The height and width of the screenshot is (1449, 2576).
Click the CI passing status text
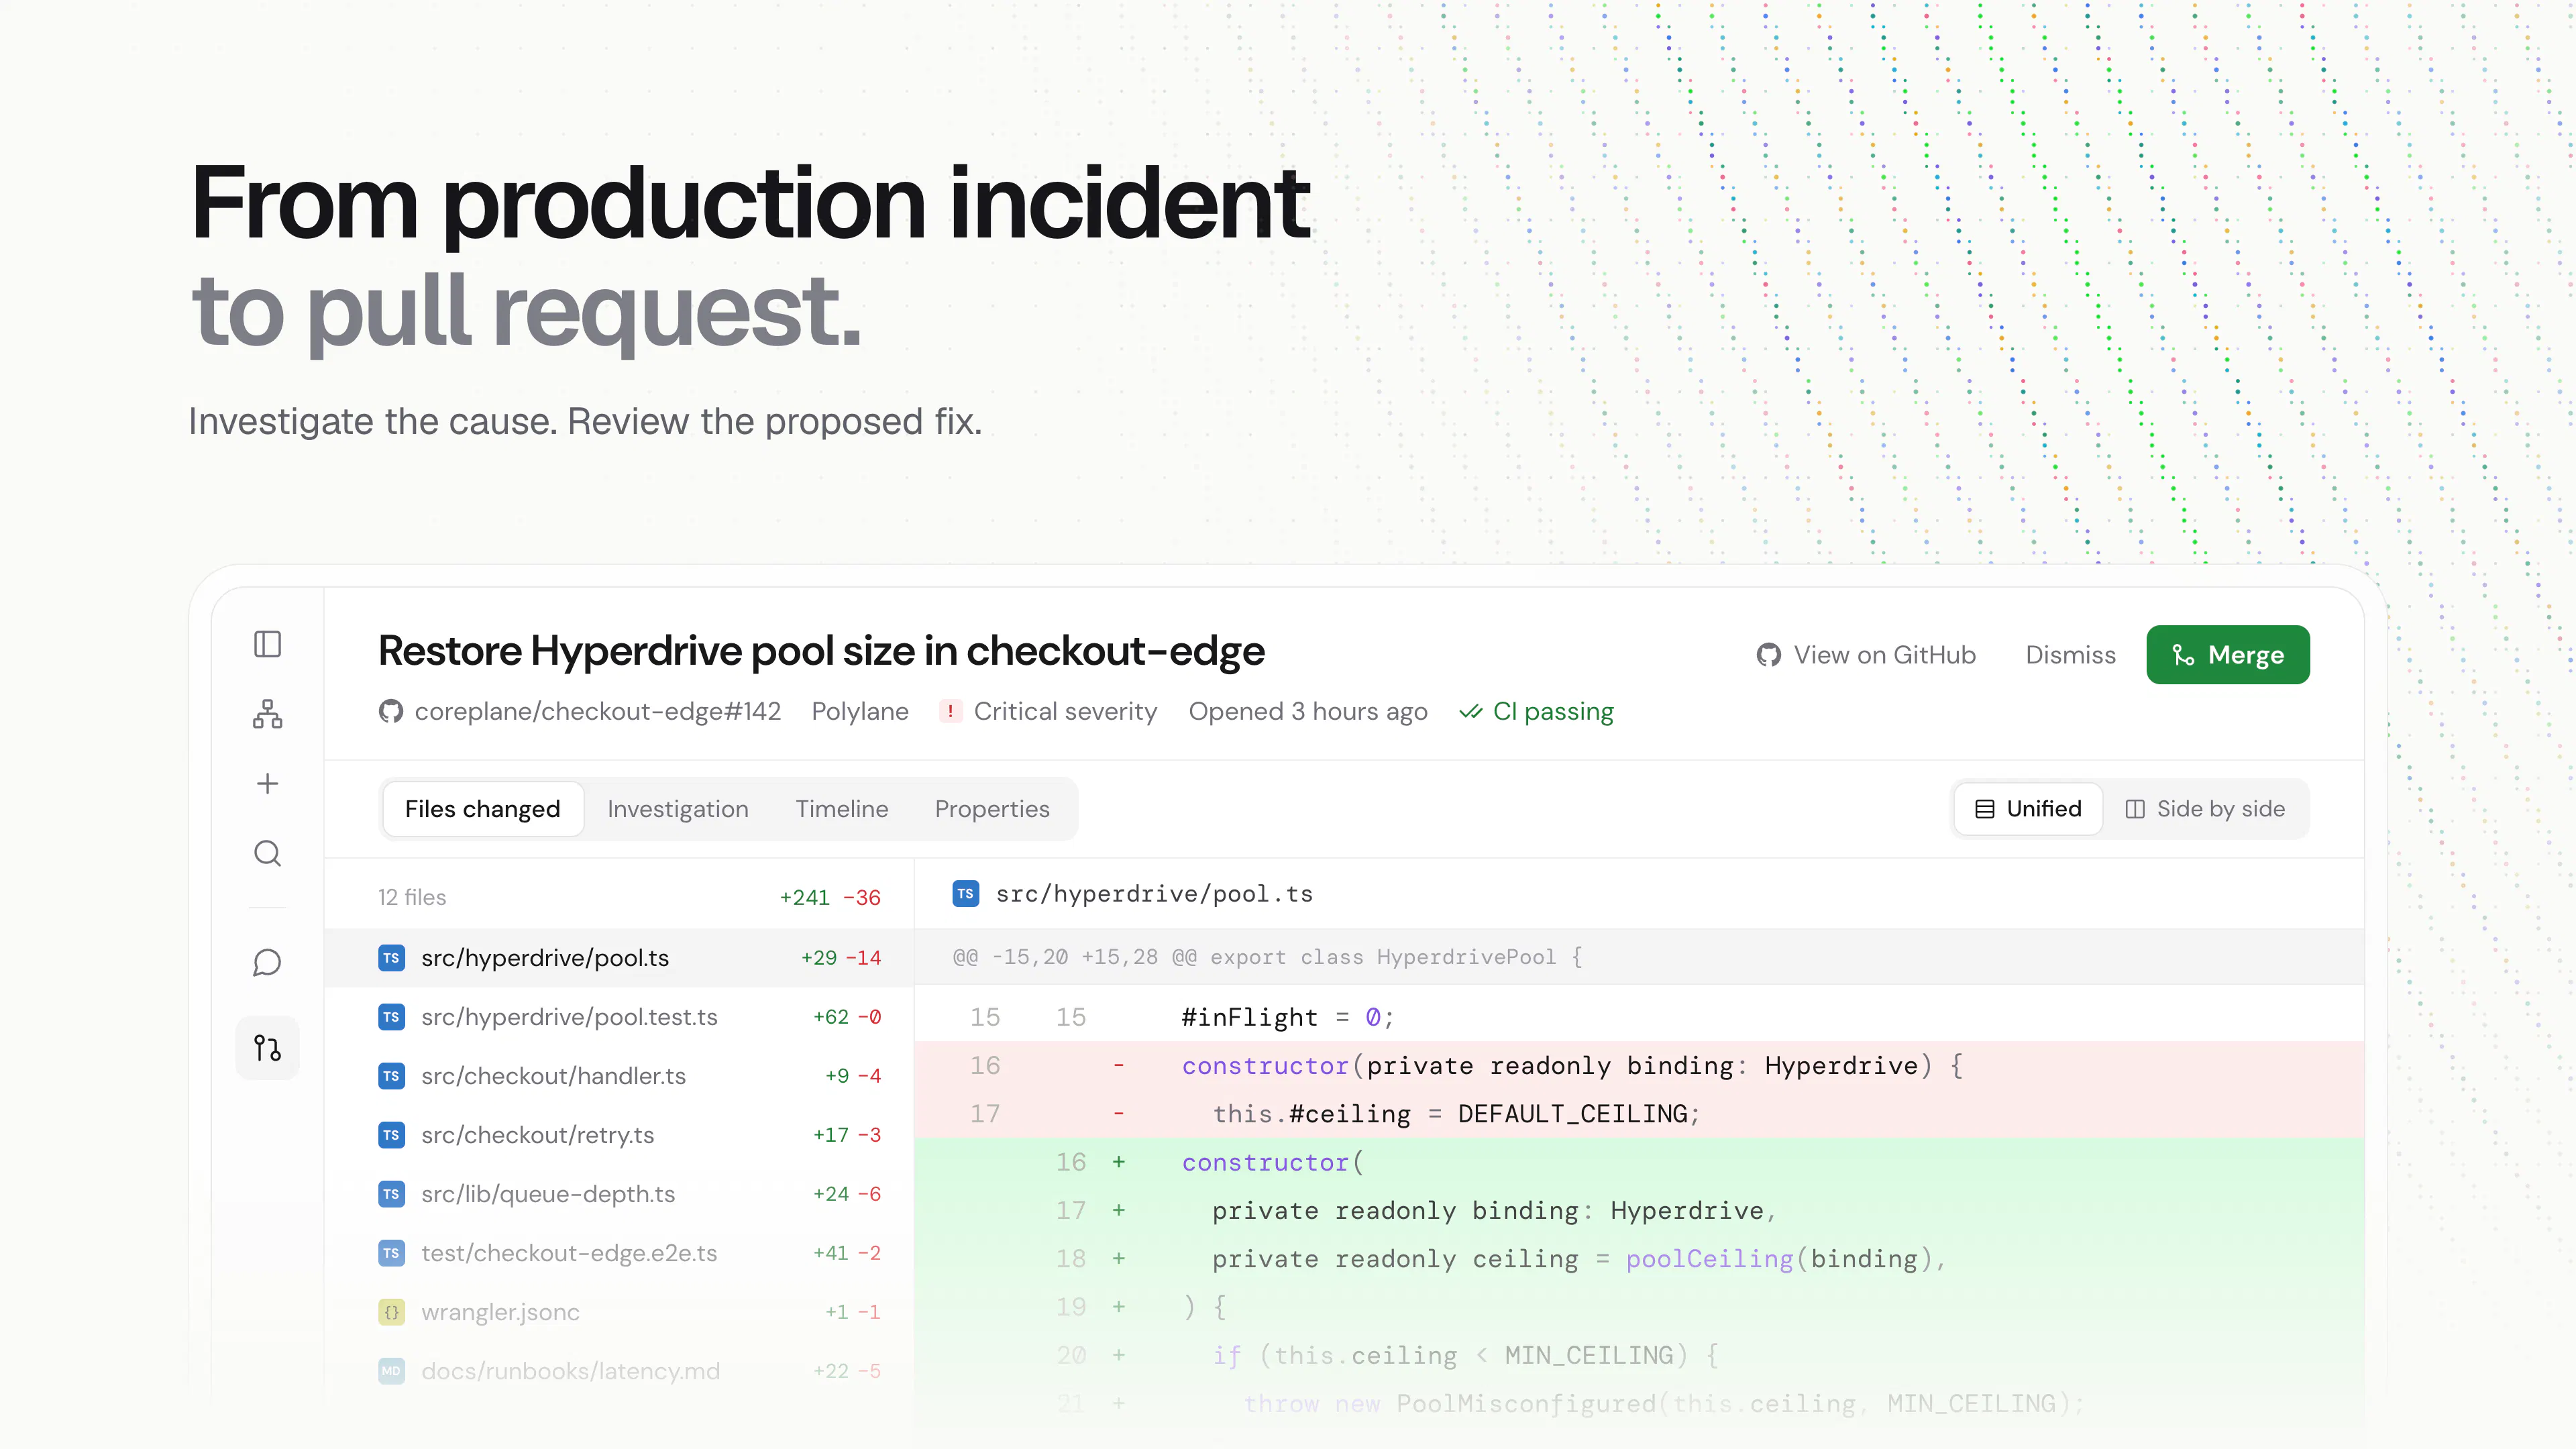point(1553,711)
